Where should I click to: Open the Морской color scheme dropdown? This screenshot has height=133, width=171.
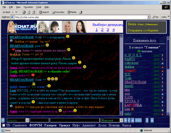tap(121, 120)
